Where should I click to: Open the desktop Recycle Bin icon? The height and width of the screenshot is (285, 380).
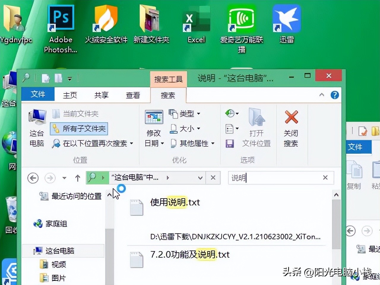pyautogui.click(x=11, y=209)
